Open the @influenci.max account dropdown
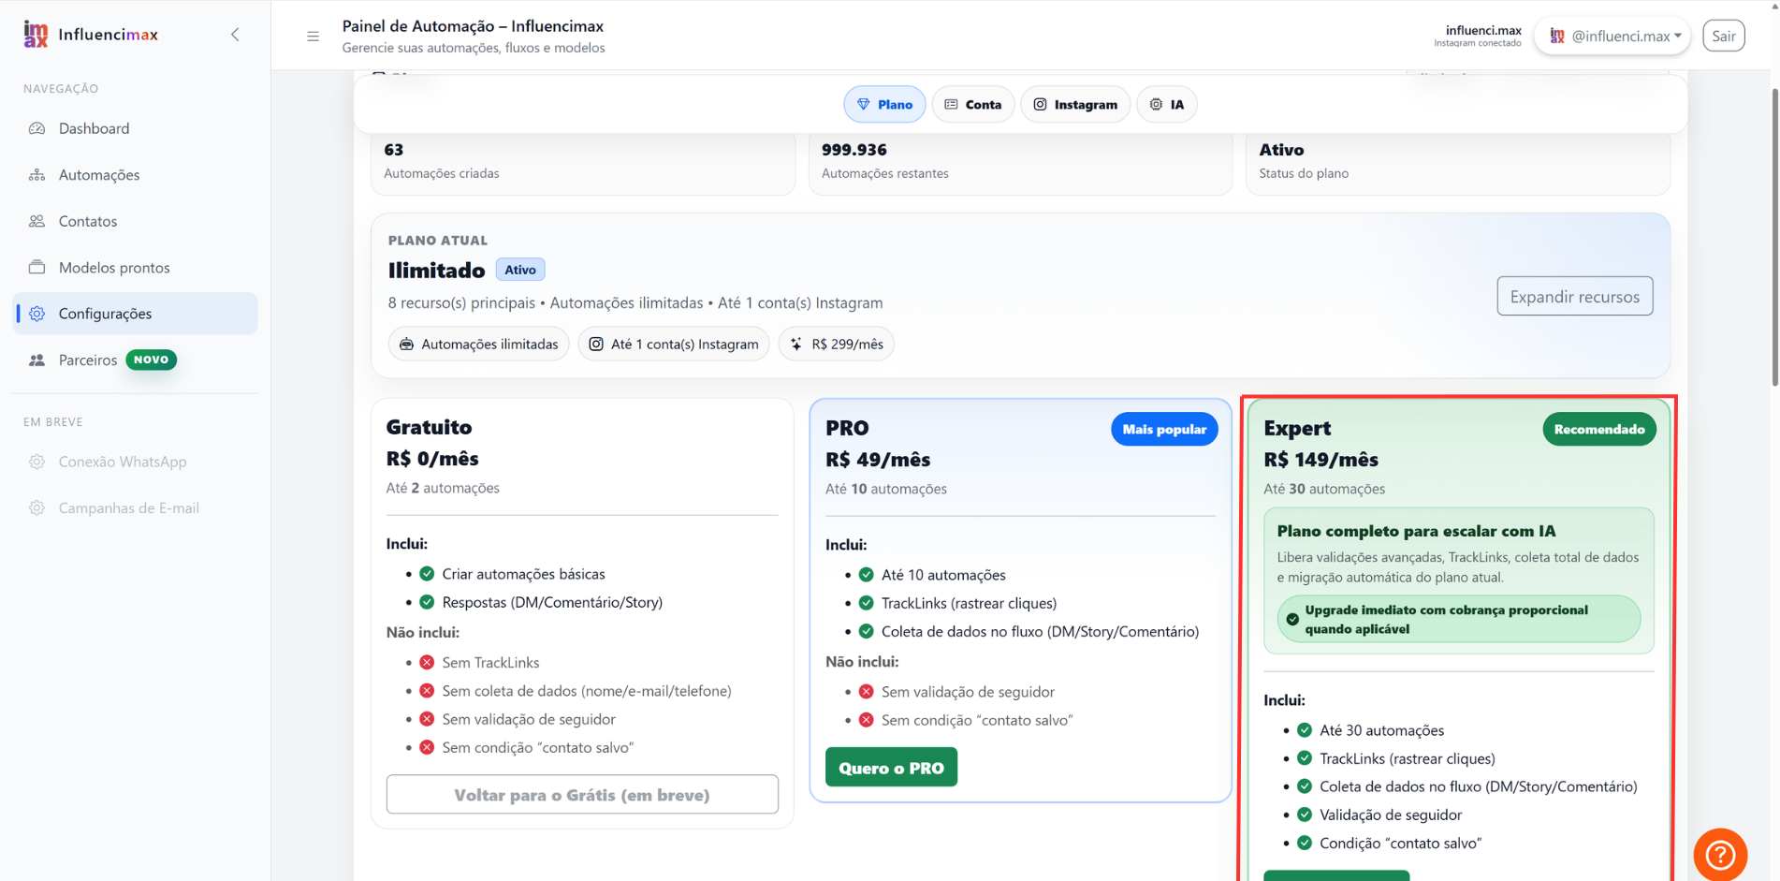Screen dimensions: 1780x881 pyautogui.click(x=1613, y=36)
